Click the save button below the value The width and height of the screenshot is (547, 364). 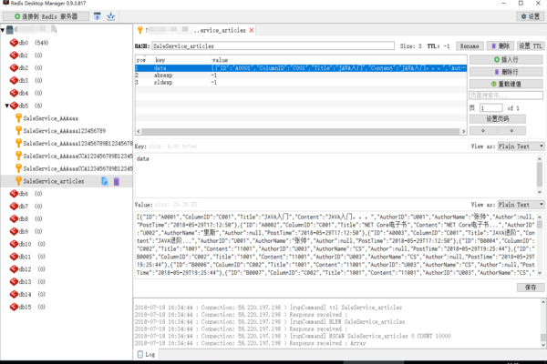click(x=531, y=288)
